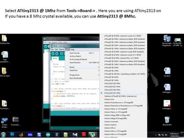The image size is (184, 138).
Task: Click the Visual Studio icon in taskbar
Action: point(75,135)
